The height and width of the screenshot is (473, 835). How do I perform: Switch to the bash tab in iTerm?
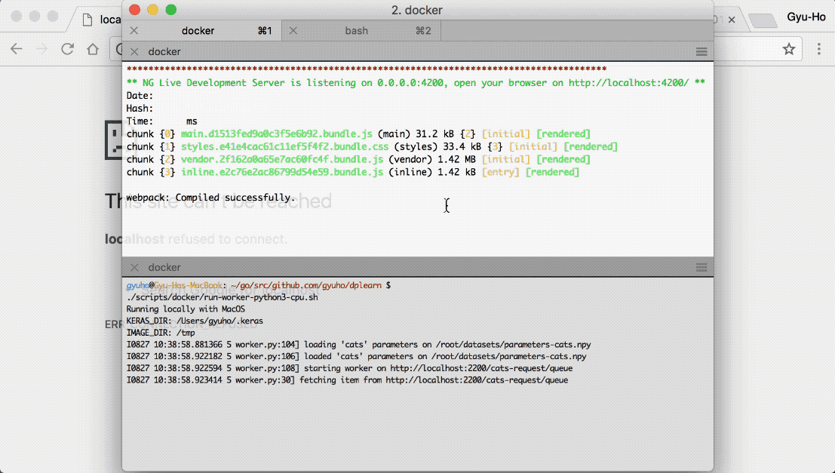pyautogui.click(x=361, y=31)
